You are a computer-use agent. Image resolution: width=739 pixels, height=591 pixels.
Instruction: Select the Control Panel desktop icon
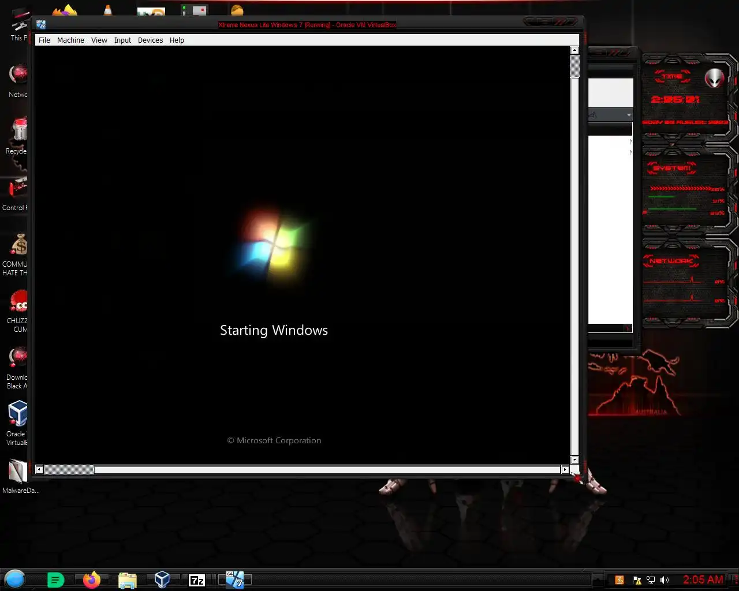[16, 193]
